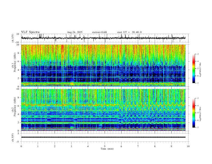Click the "station=GAK" header label
Viewport: 212px width, 164px height.
(100, 32)
